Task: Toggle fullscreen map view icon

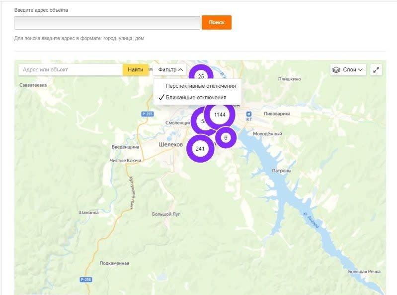Action: click(x=376, y=70)
